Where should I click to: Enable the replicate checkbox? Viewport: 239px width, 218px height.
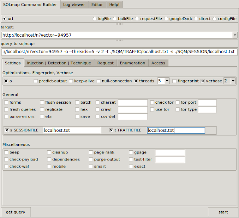point(42,109)
